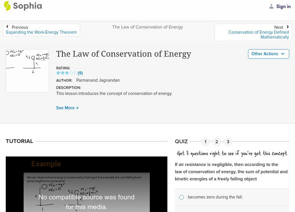This screenshot has width=295, height=212.
Task: Click the first rating star
Action: click(58, 73)
